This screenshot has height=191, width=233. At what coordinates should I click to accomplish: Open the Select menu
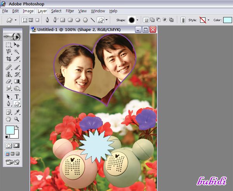pos(56,11)
